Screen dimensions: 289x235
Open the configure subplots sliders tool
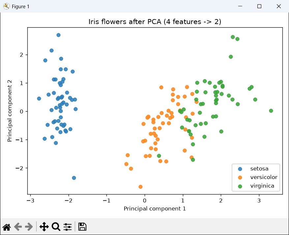pyautogui.click(x=68, y=227)
